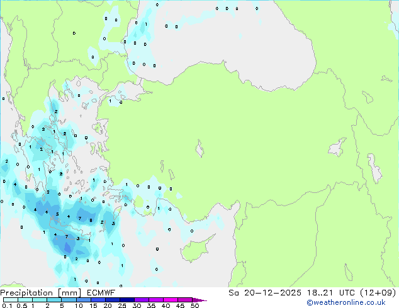Pick the 35–40 mm legend swatch
This screenshot has width=399, height=308.
155,300
